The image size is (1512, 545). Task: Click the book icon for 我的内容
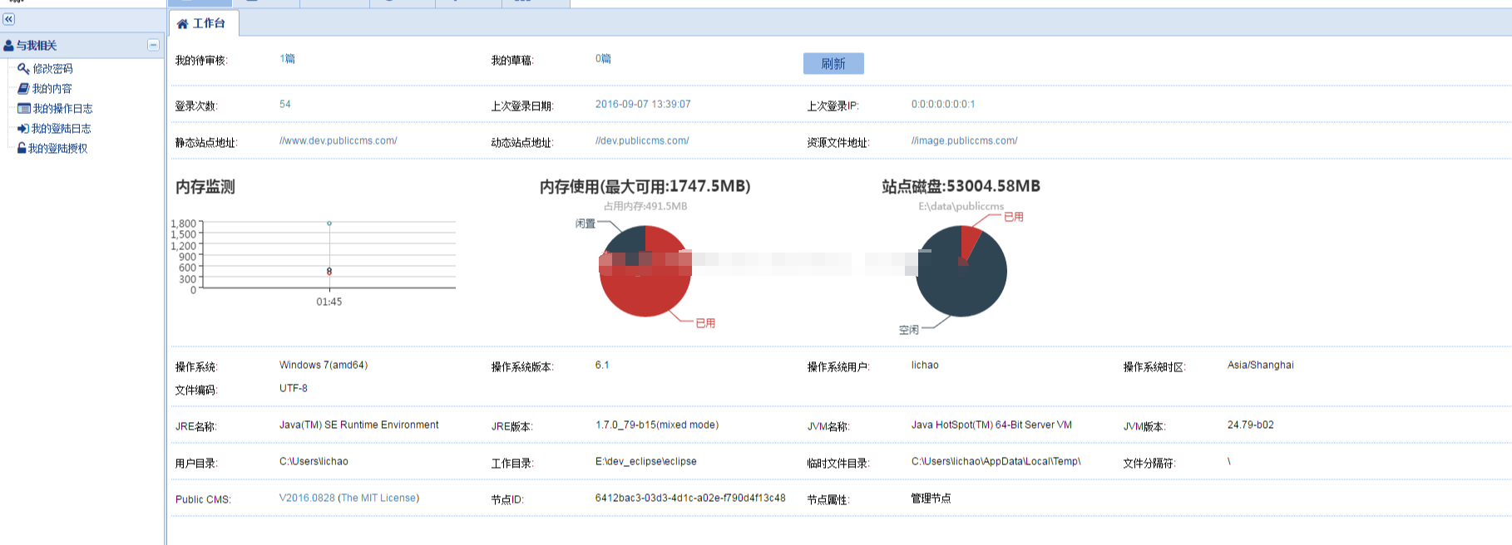pyautogui.click(x=23, y=89)
